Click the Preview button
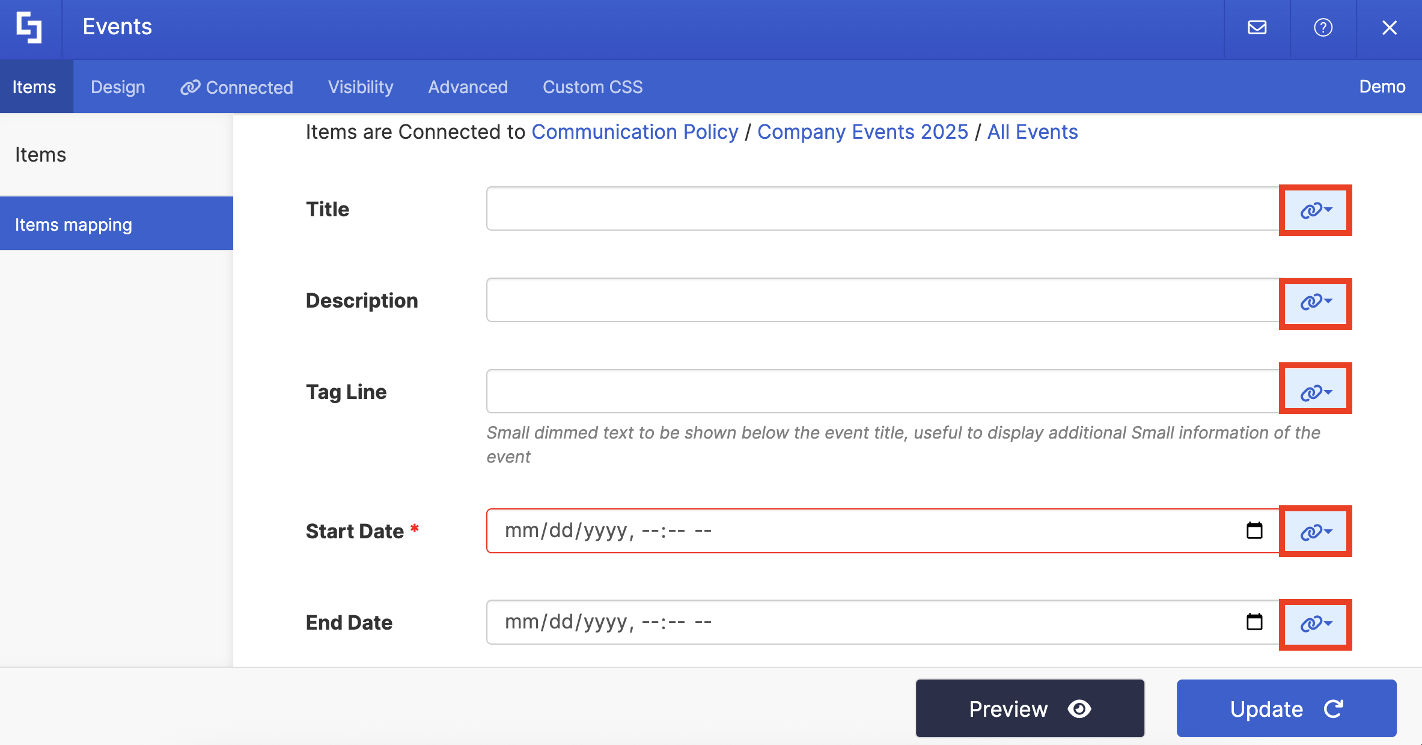This screenshot has width=1422, height=745. [1030, 709]
